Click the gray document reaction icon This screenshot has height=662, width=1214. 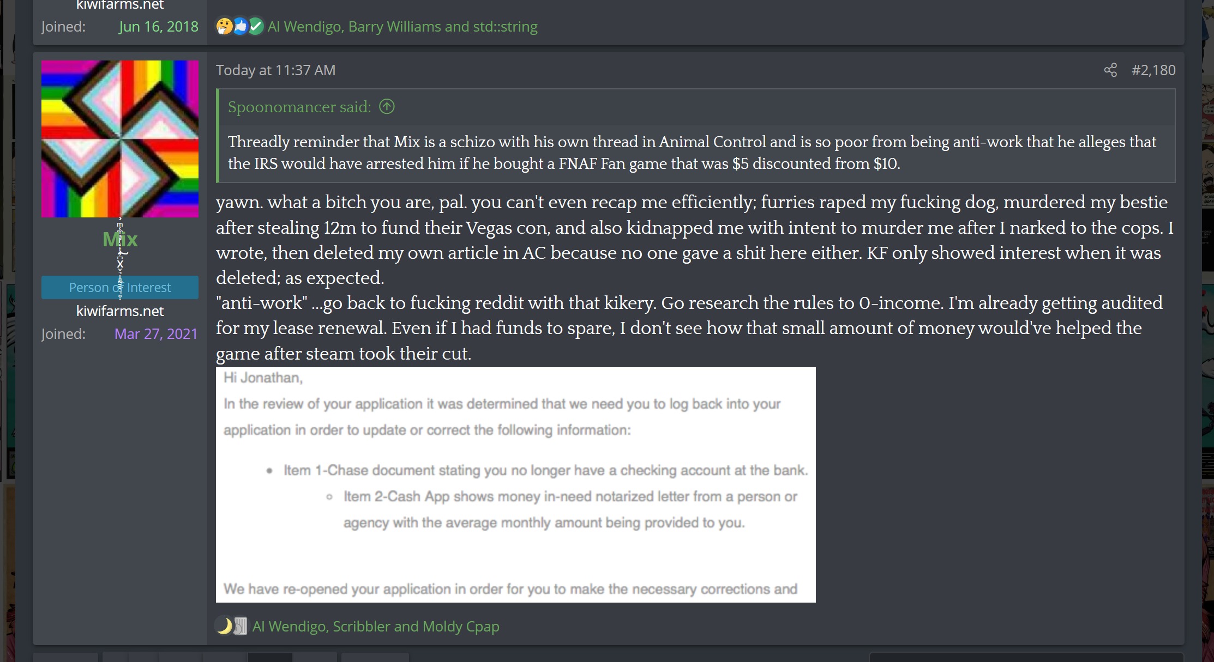(241, 626)
